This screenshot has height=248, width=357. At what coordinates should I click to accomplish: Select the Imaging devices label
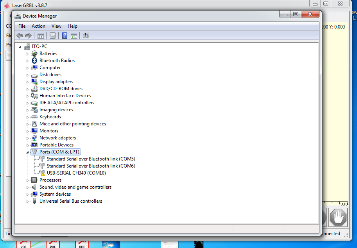[56, 110]
